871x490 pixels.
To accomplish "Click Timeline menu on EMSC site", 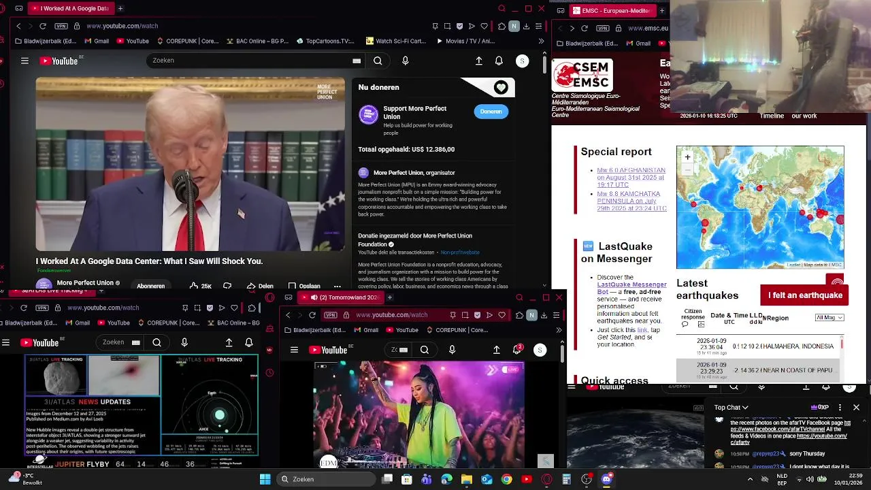I will pyautogui.click(x=772, y=116).
